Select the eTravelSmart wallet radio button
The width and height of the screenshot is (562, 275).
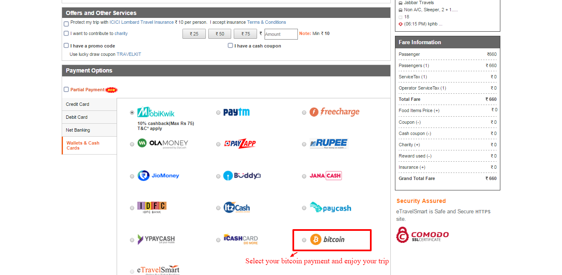coord(132,271)
